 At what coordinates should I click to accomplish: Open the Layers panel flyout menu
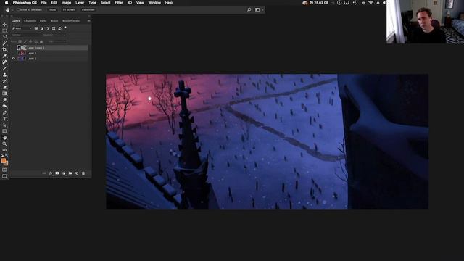[x=88, y=21]
